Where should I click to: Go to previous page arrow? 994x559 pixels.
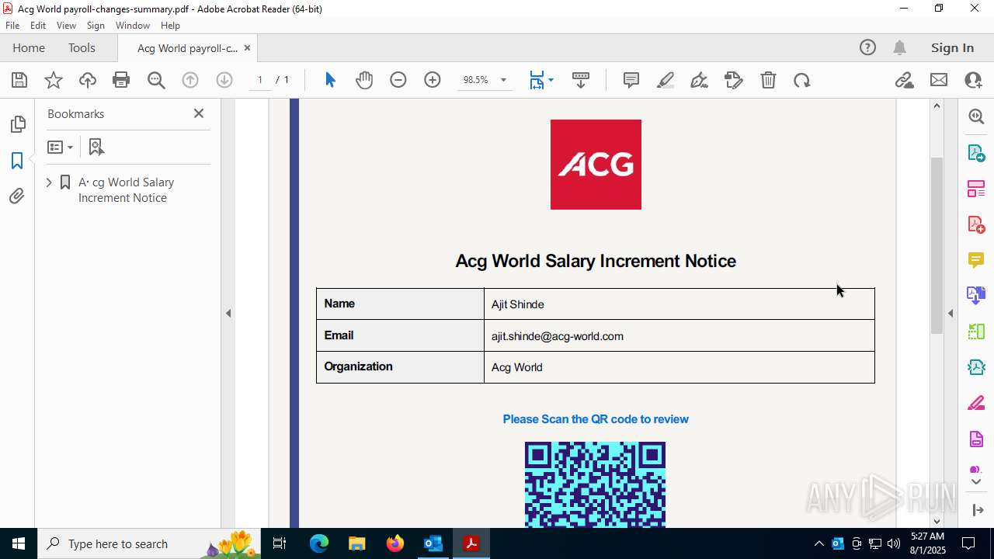(190, 80)
